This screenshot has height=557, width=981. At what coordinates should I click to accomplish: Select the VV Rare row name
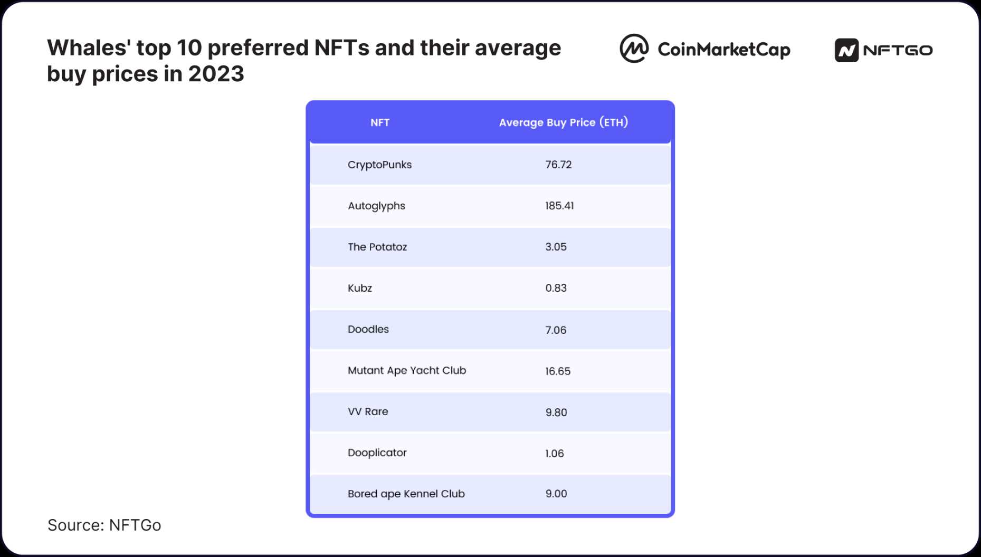[x=368, y=411]
